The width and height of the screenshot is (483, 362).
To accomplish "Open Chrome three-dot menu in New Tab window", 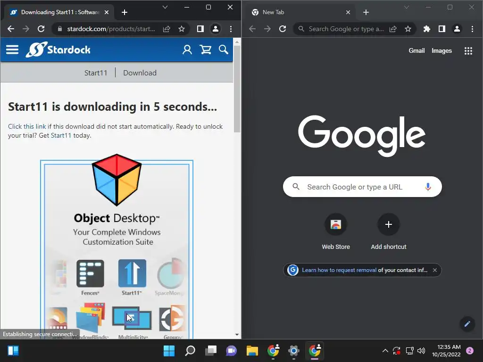I will 472,29.
